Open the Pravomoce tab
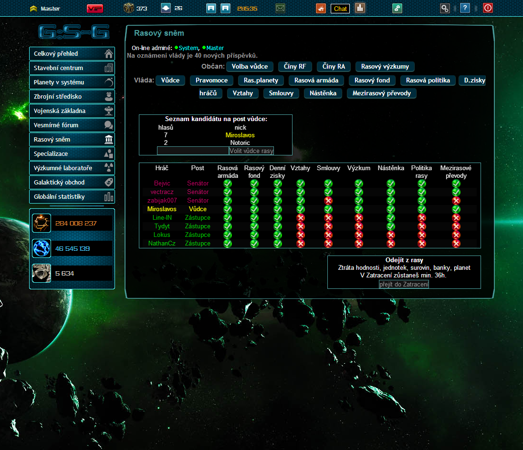 point(211,80)
